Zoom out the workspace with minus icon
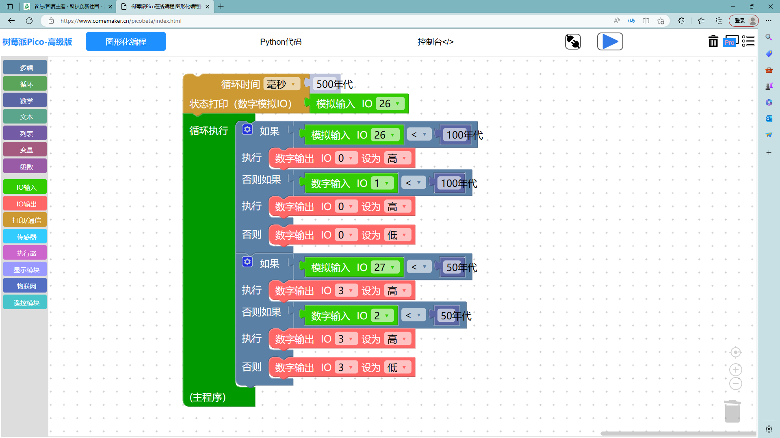Viewport: 780px width, 438px height. pos(736,384)
